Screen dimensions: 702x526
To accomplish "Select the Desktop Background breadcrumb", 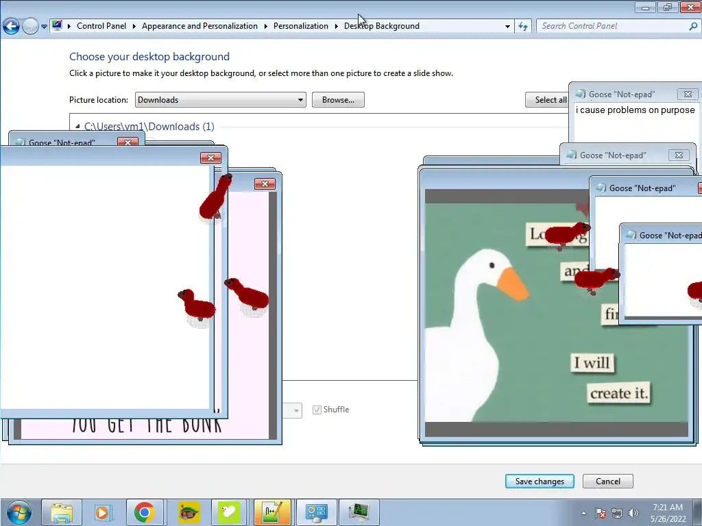I will [381, 26].
